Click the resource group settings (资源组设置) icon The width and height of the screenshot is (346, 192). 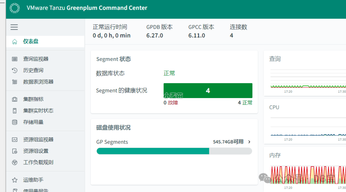(14, 151)
